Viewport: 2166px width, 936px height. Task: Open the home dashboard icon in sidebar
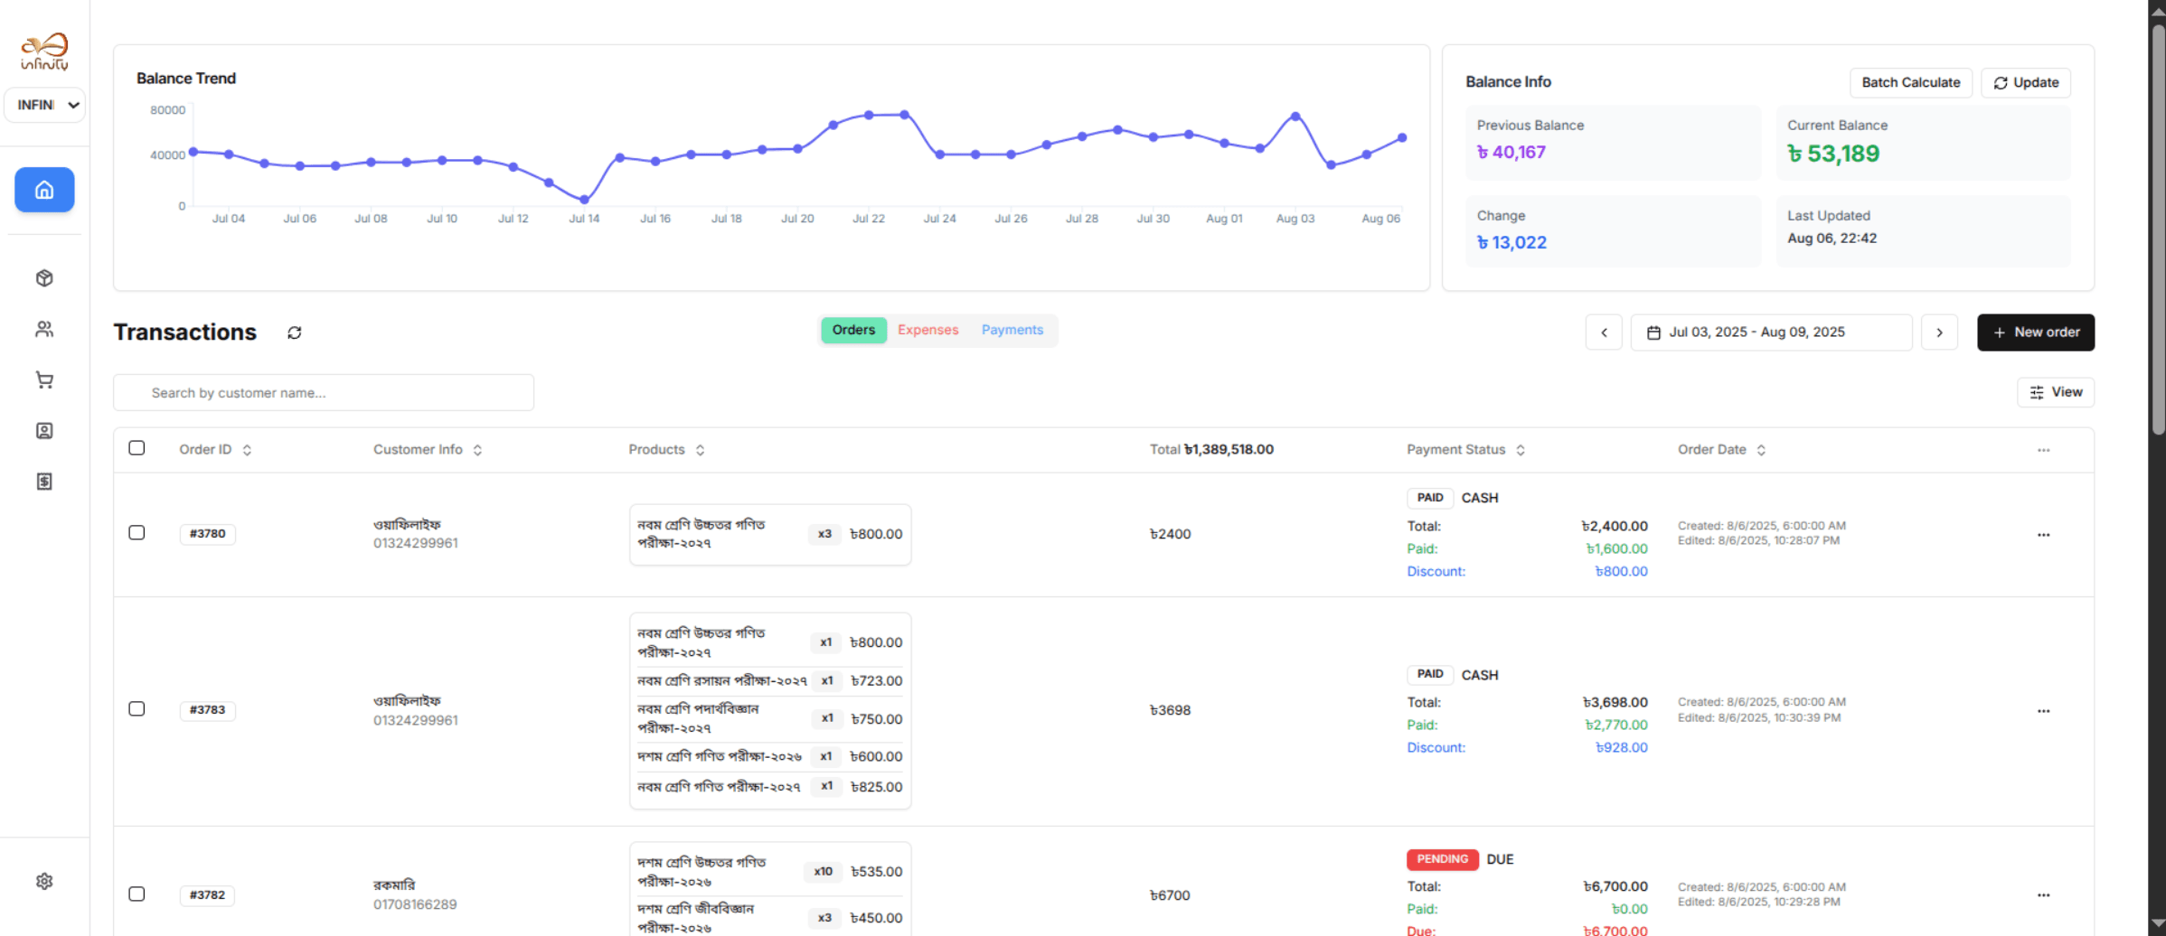click(x=44, y=190)
